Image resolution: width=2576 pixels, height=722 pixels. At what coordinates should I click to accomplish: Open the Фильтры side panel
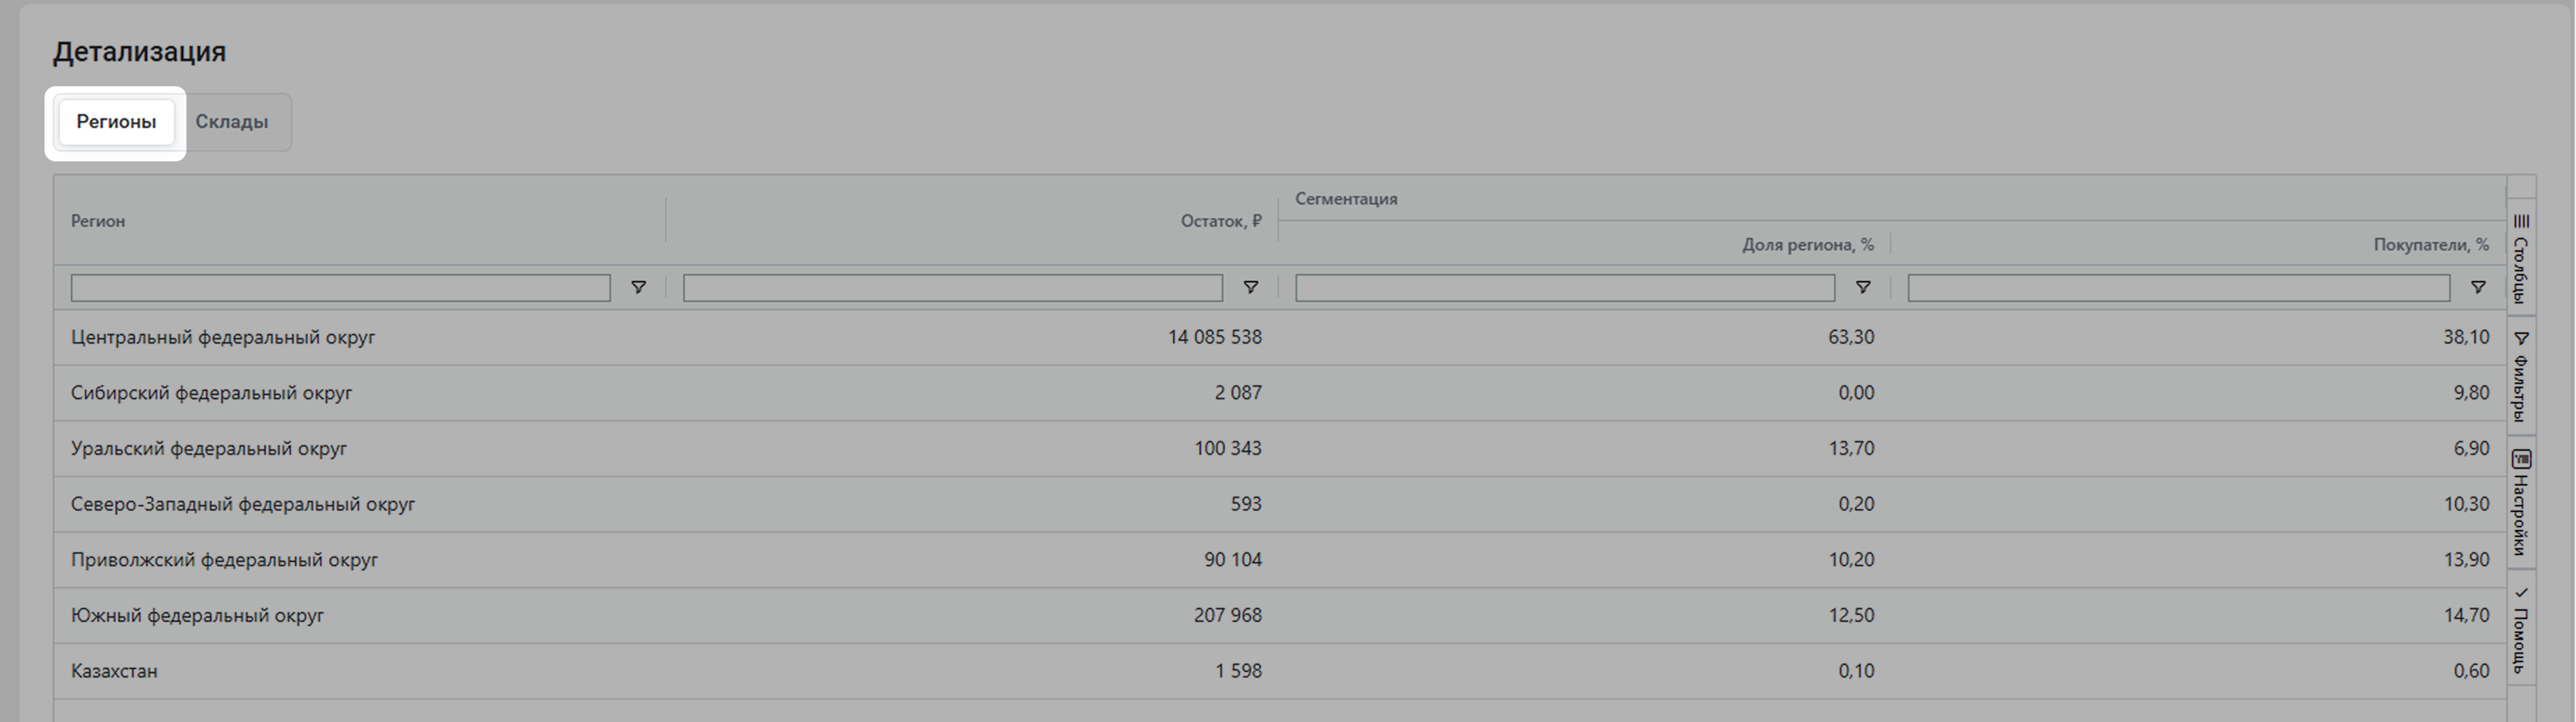[2520, 376]
